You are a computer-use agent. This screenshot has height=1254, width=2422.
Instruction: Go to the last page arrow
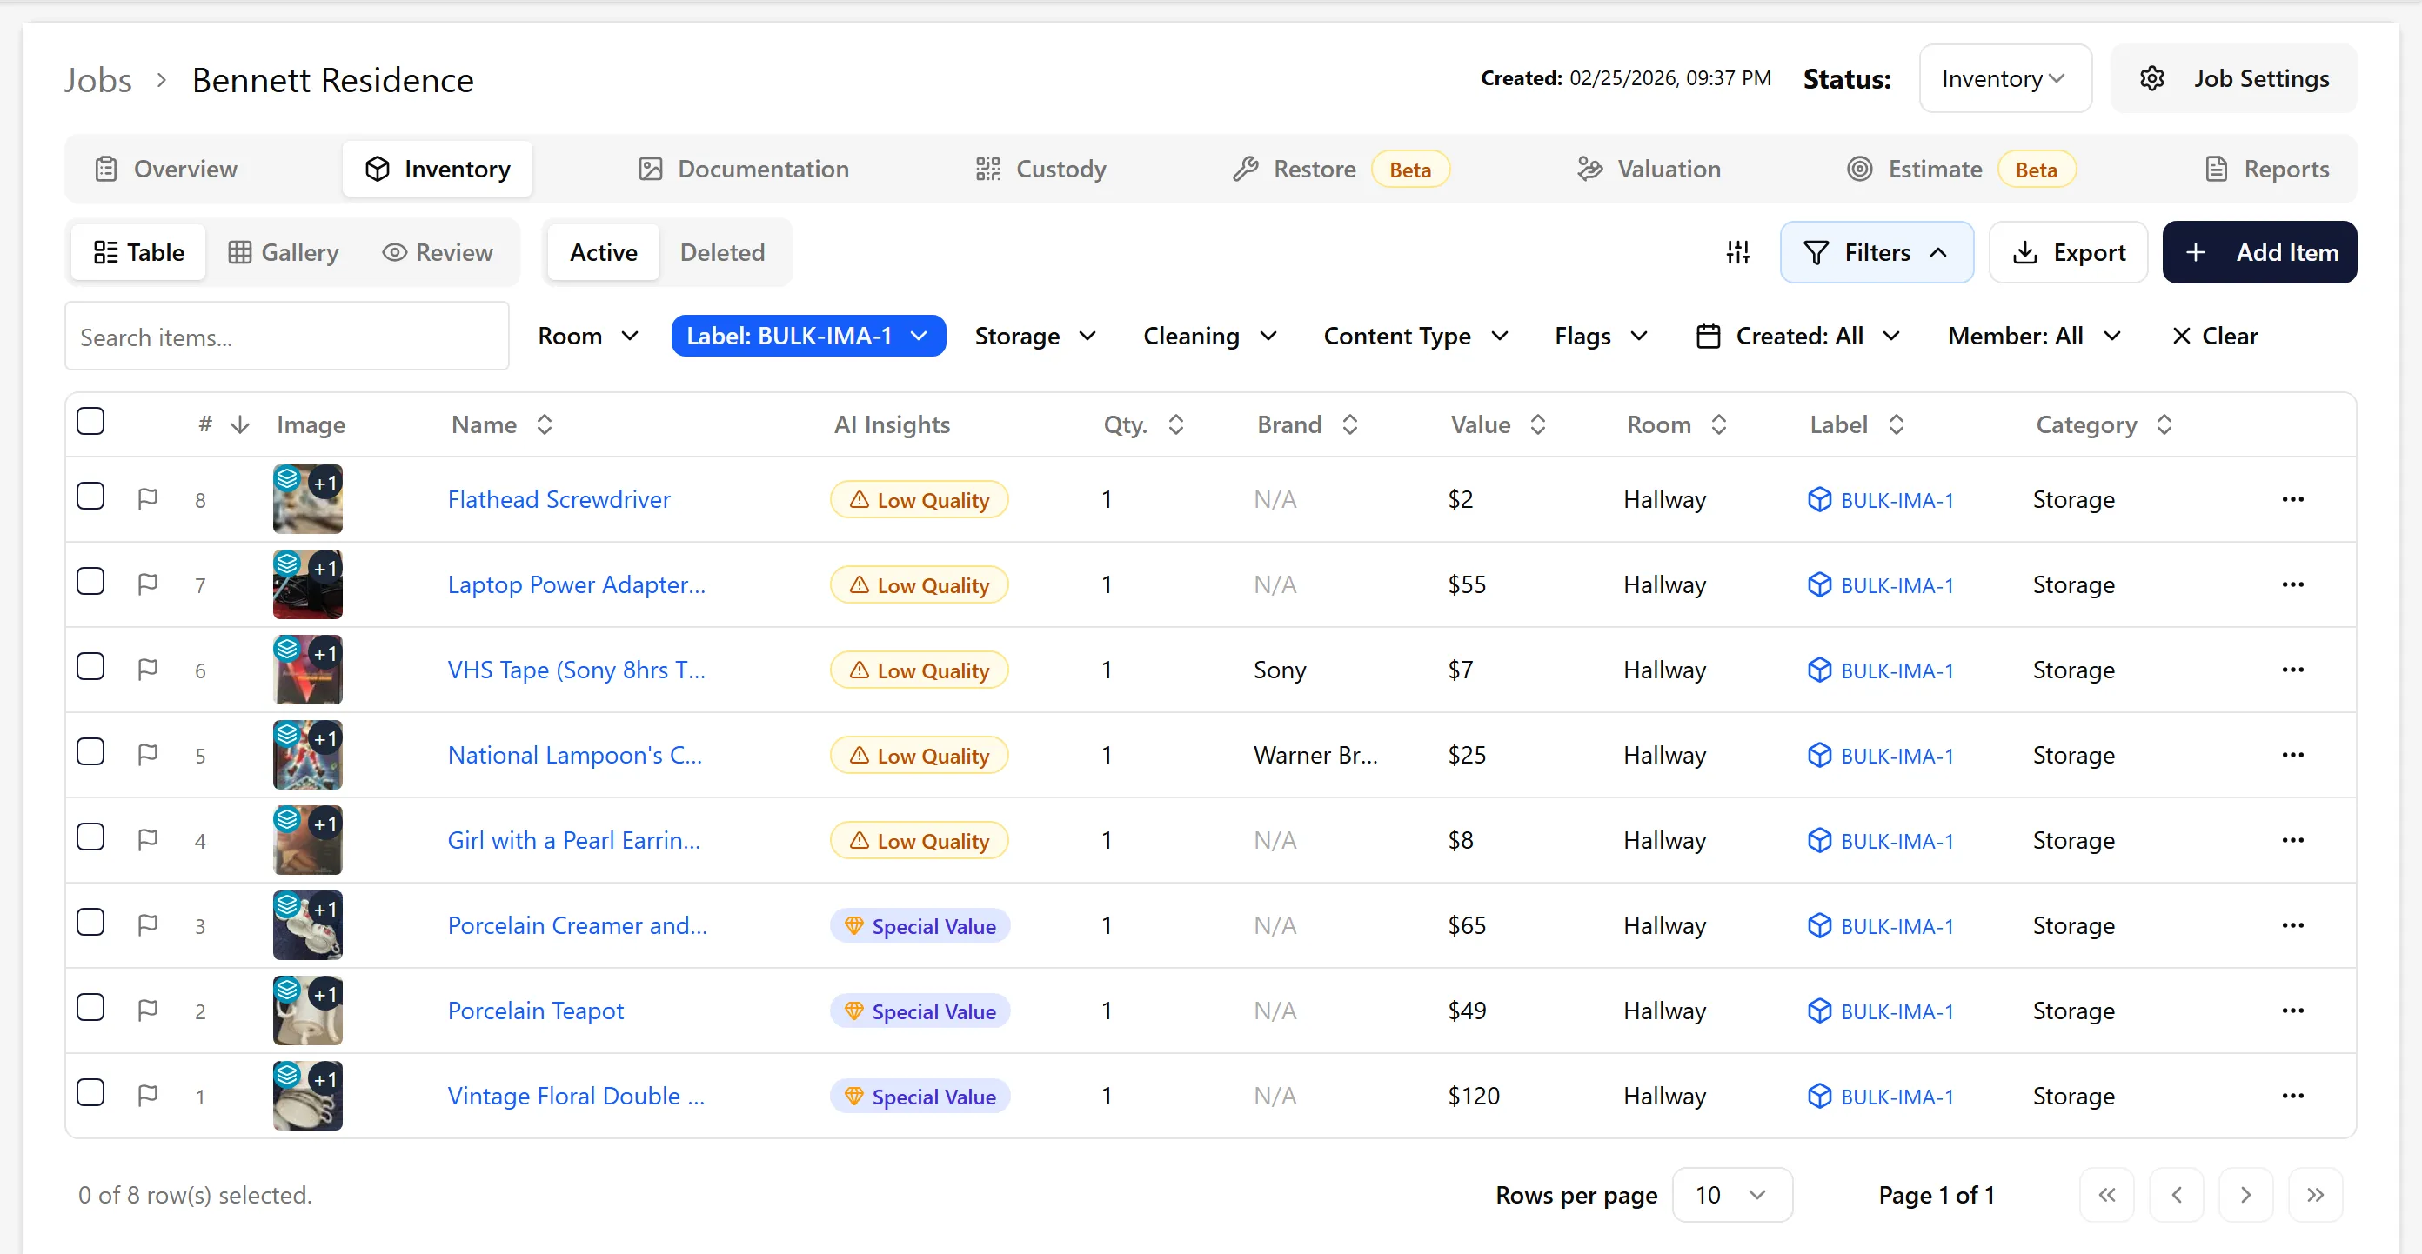(2315, 1195)
